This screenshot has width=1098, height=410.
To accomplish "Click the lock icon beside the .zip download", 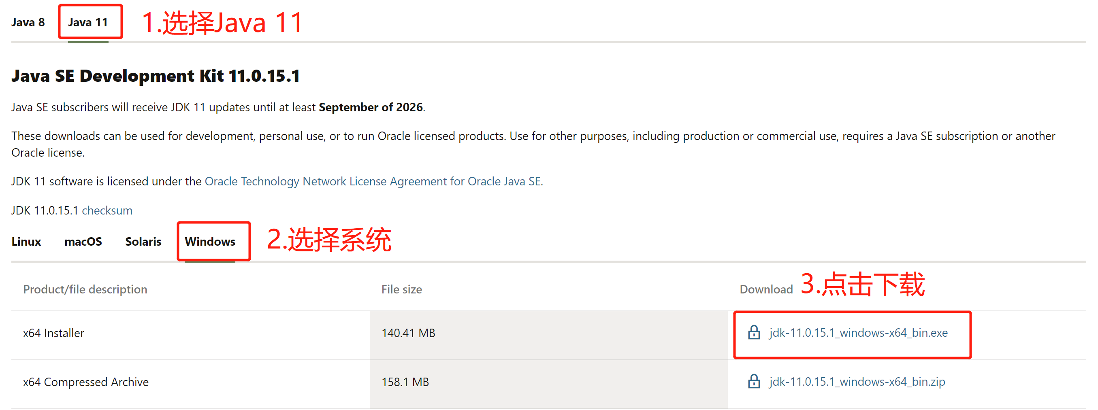I will pos(754,382).
